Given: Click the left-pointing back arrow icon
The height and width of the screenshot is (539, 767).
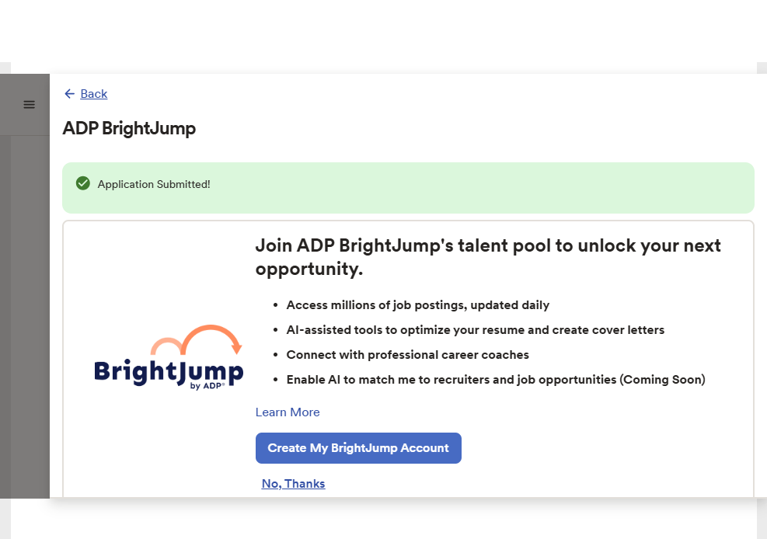Looking at the screenshot, I should (x=69, y=94).
